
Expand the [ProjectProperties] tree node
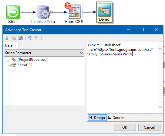[8, 60]
